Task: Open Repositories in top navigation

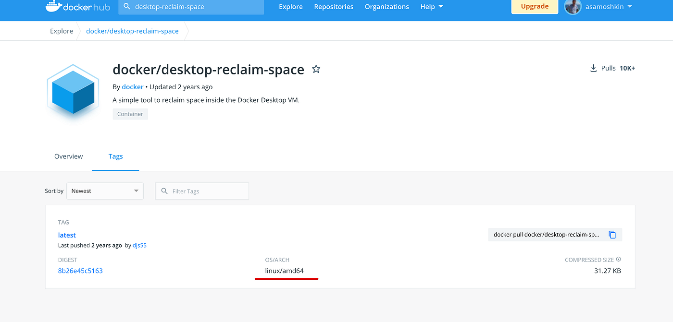Action: click(x=334, y=7)
